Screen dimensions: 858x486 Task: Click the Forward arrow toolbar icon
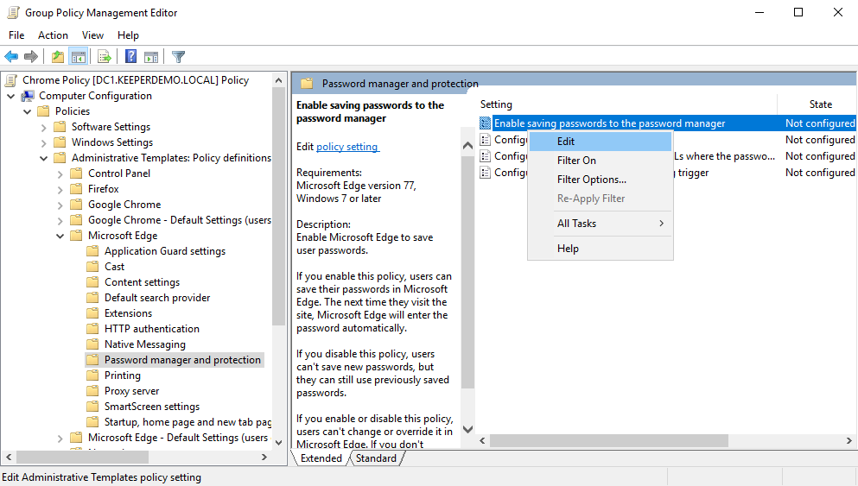(x=31, y=57)
